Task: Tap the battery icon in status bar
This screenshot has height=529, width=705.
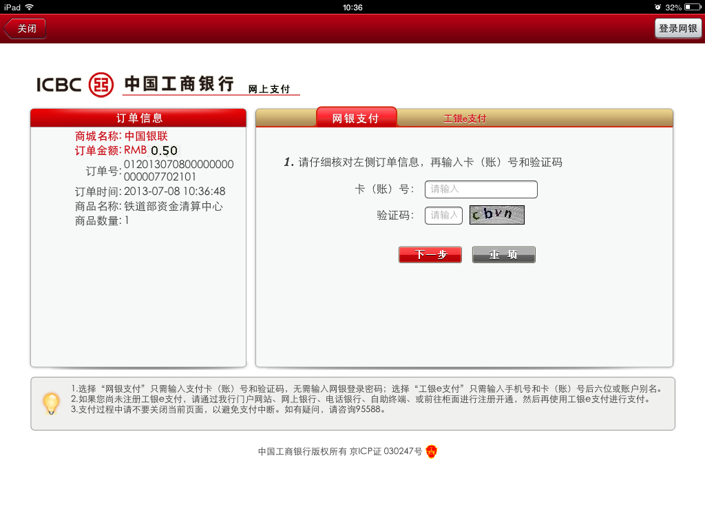Action: 693,7
